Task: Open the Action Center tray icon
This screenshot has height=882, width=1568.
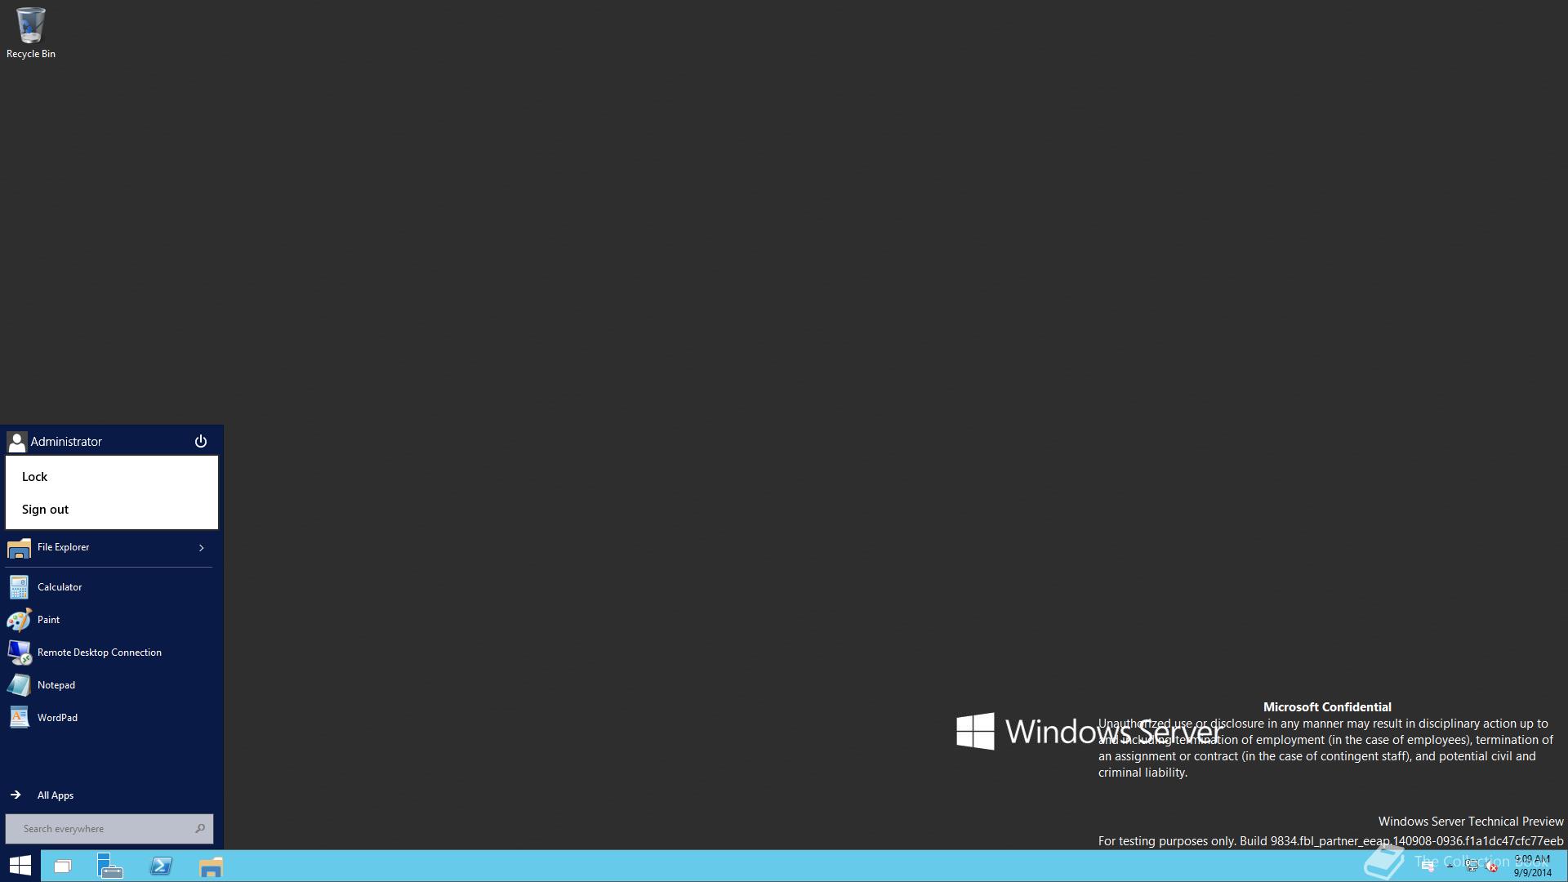Action: pos(1428,866)
